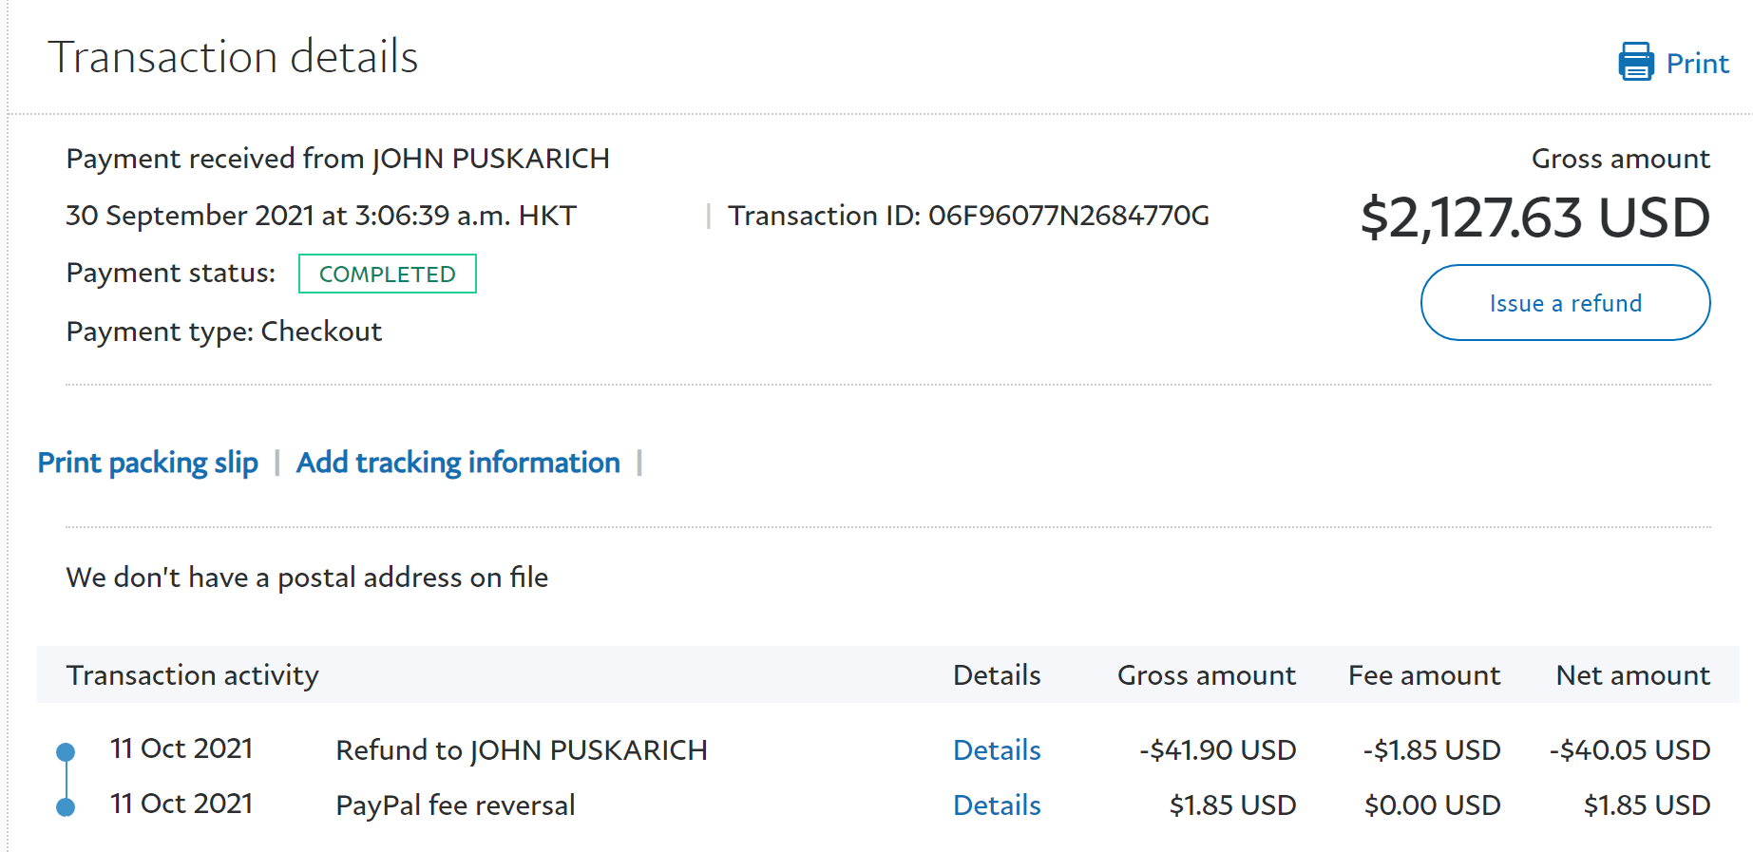This screenshot has height=852, width=1753.
Task: Open Details for Refund to JOHN PUSKARICH
Action: point(997,750)
